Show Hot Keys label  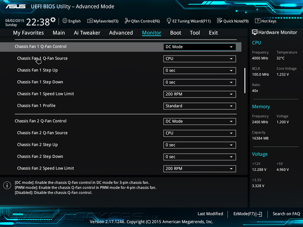(269, 21)
